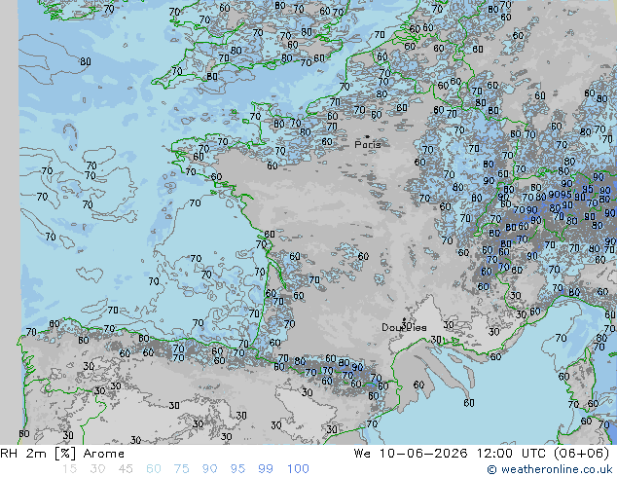Select the Paris city label
The height and width of the screenshot is (477, 617).
[x=368, y=144]
